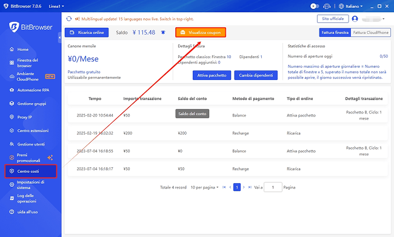Switch to Fattura finestra tab
394x237 pixels.
pyautogui.click(x=335, y=32)
